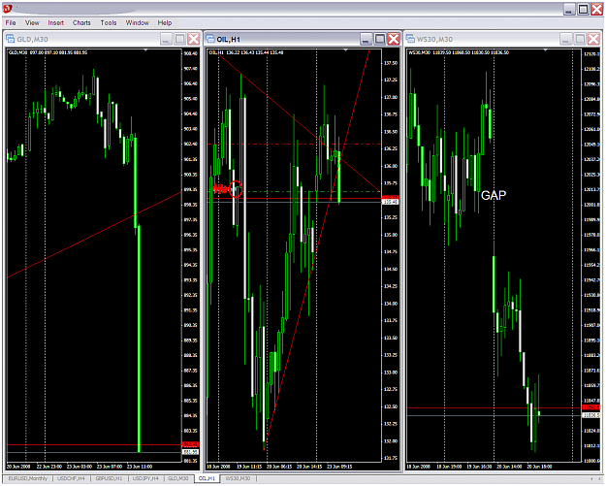
Task: Click the OIL,H1 window title text
Action: click(229, 39)
